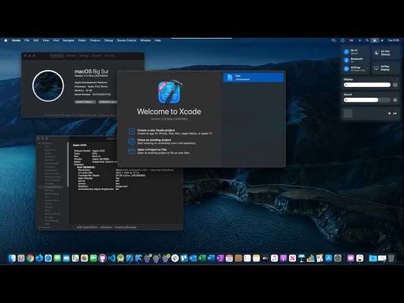This screenshot has width=404, height=303.
Task: Click the Spotlight search menu bar icon
Action: (x=367, y=40)
